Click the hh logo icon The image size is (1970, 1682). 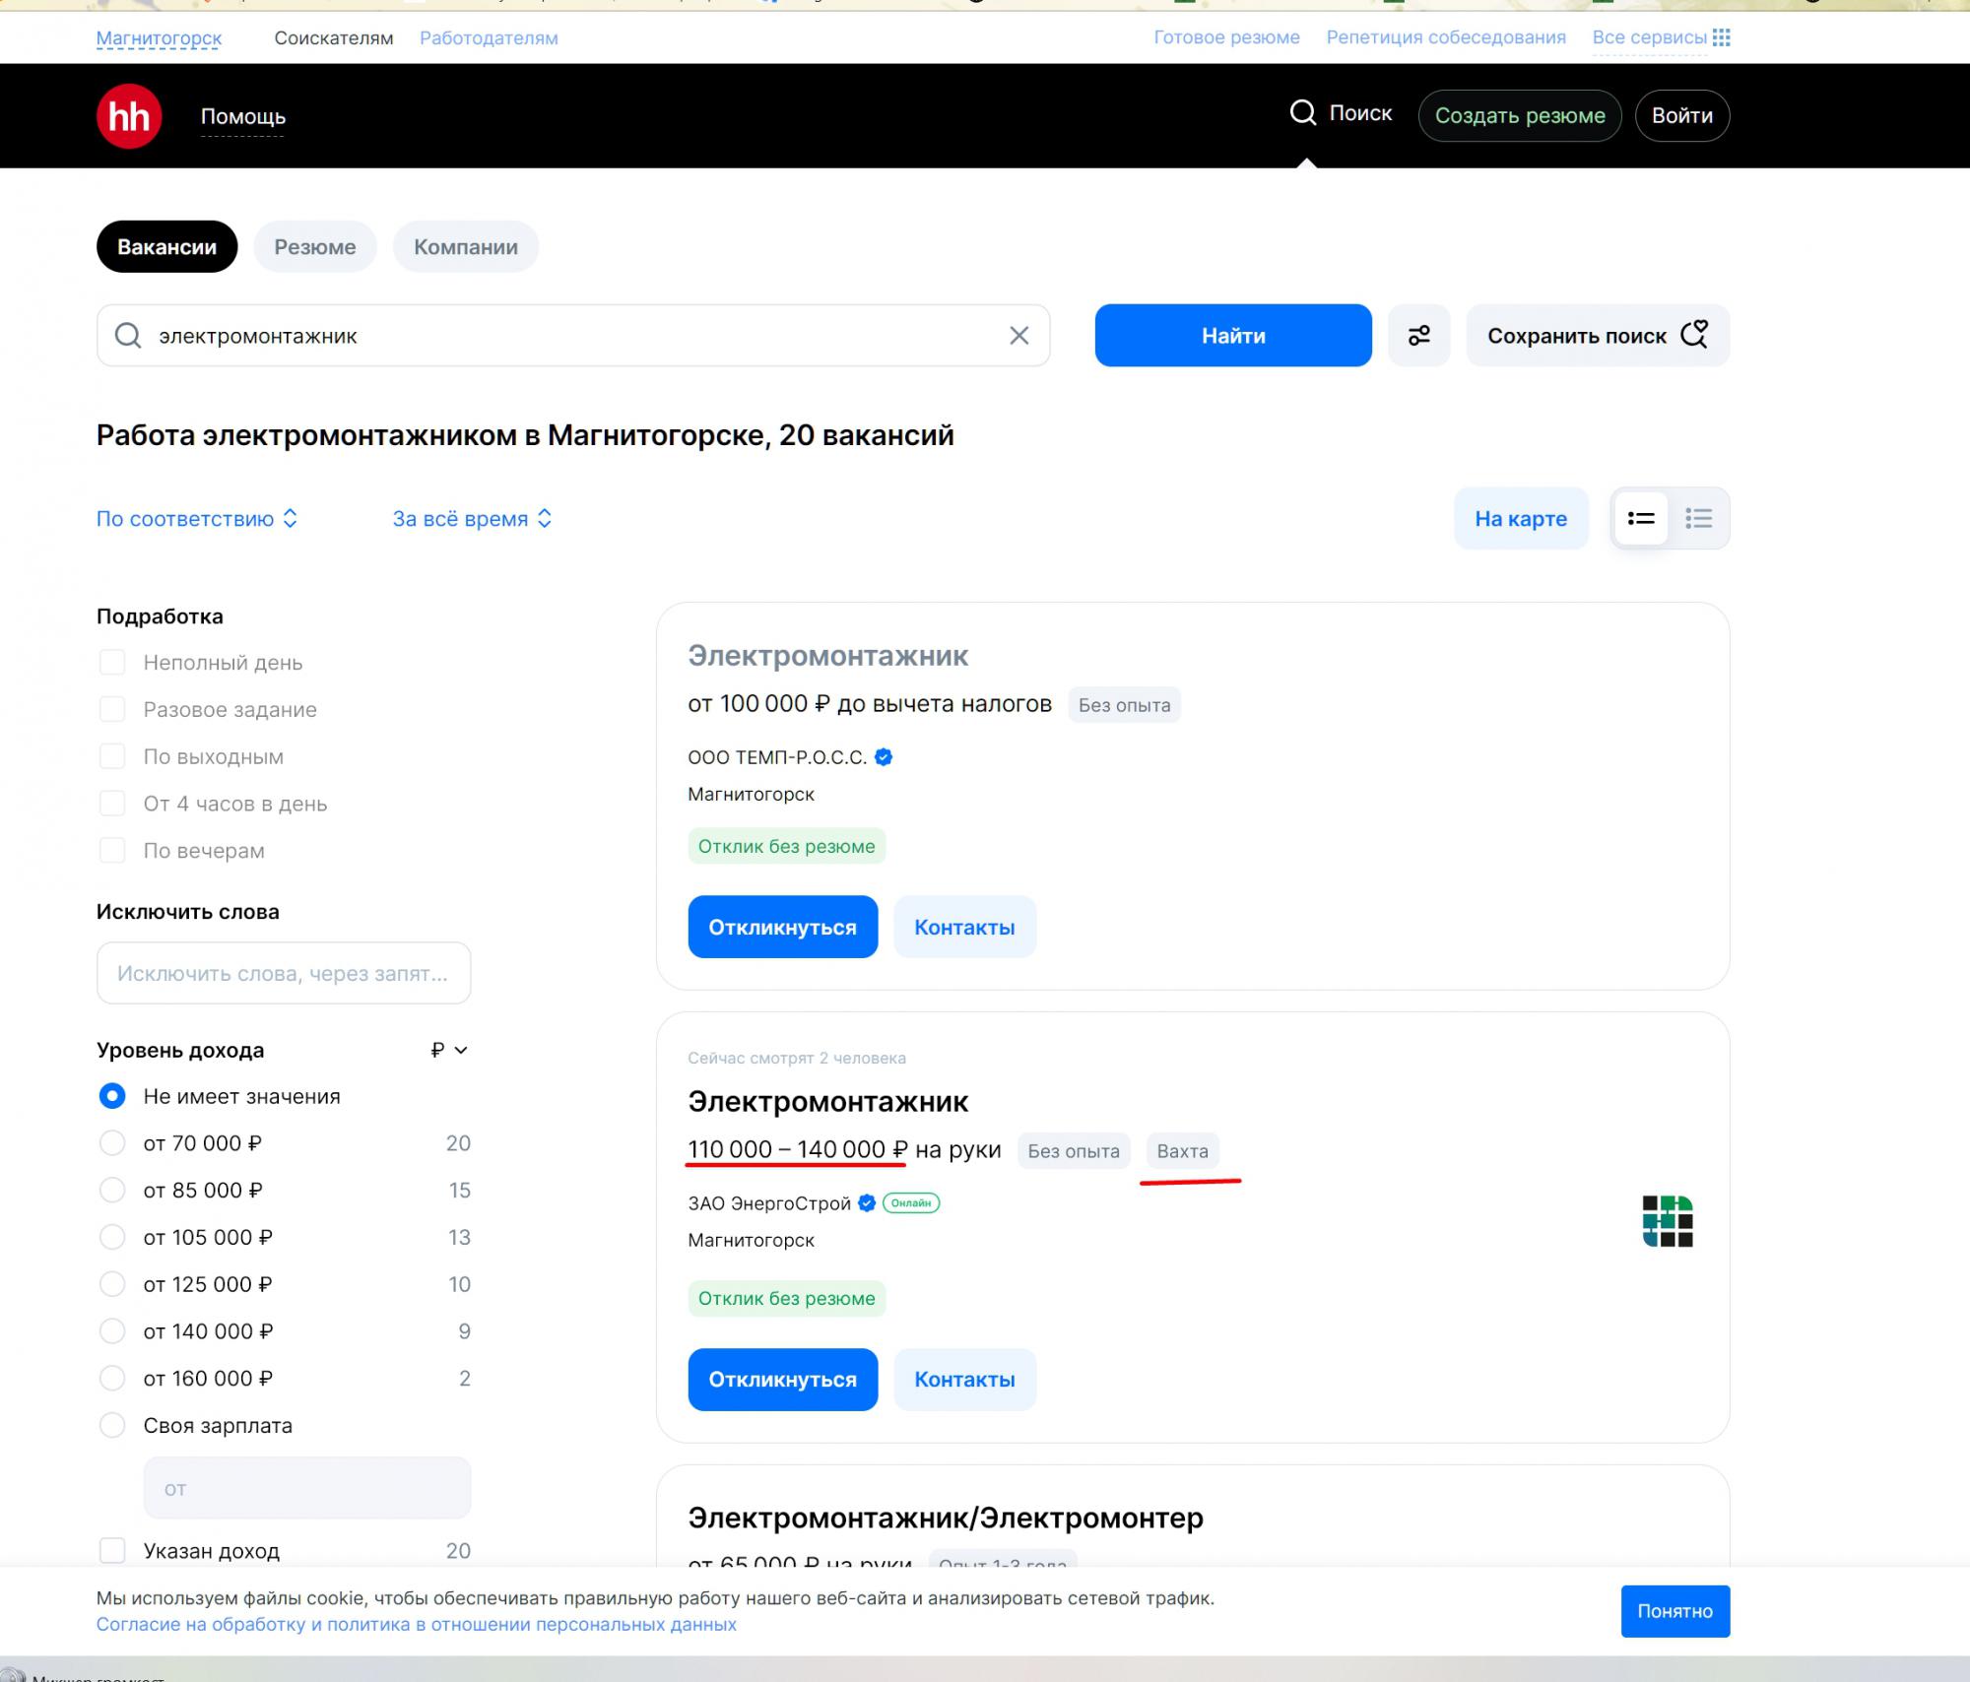click(x=129, y=116)
